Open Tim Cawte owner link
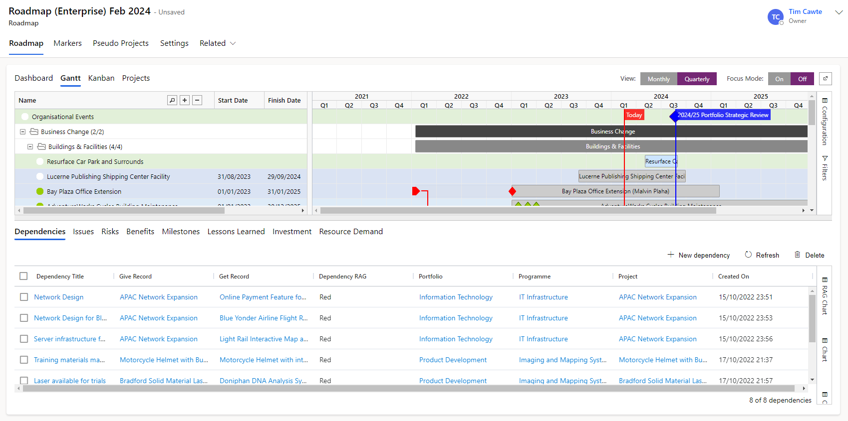 coord(805,11)
